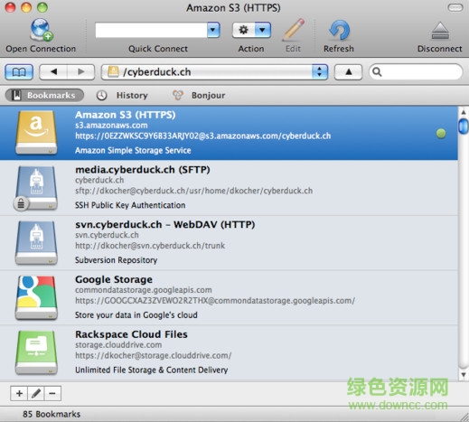Disconnect using the eject icon

pos(440,31)
